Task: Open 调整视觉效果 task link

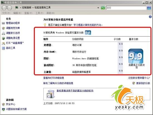Action: tap(13, 28)
